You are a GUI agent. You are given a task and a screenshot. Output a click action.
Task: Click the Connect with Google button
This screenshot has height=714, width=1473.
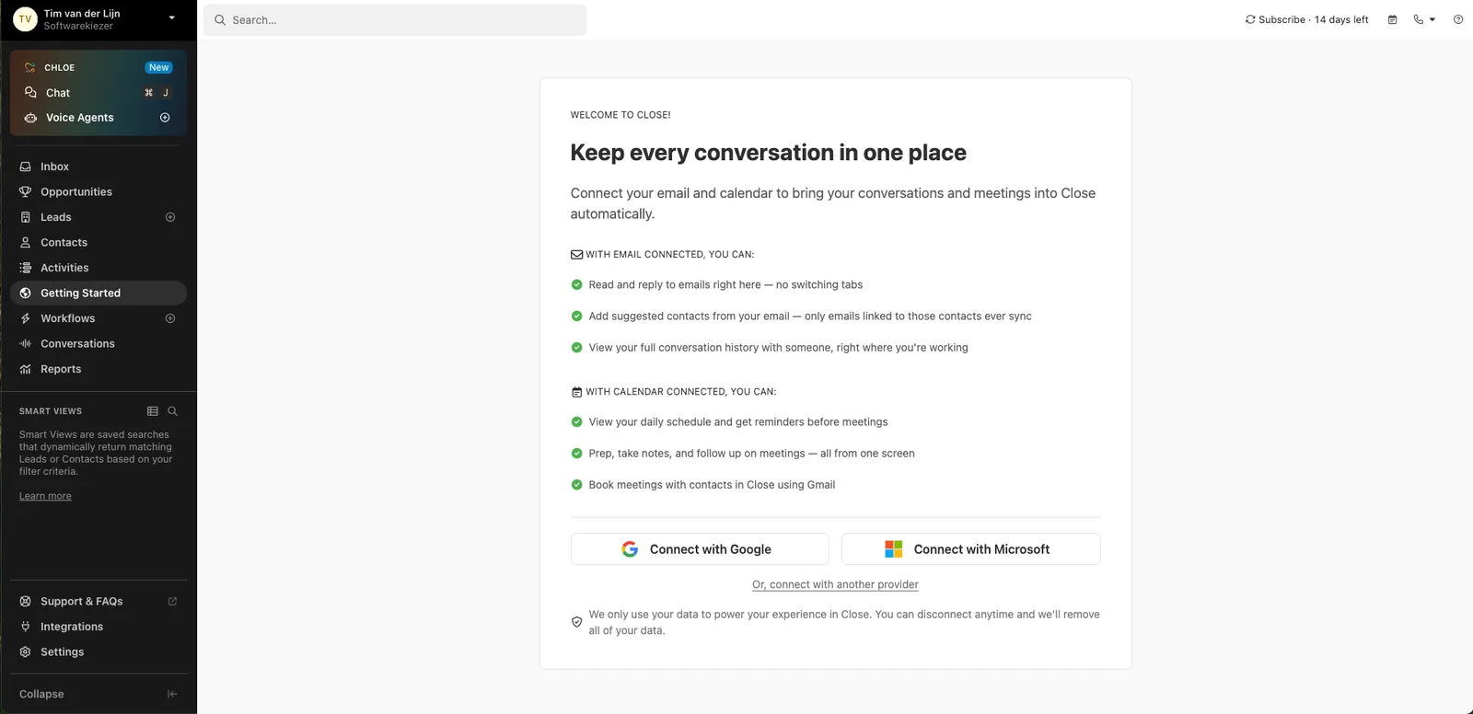pos(700,549)
